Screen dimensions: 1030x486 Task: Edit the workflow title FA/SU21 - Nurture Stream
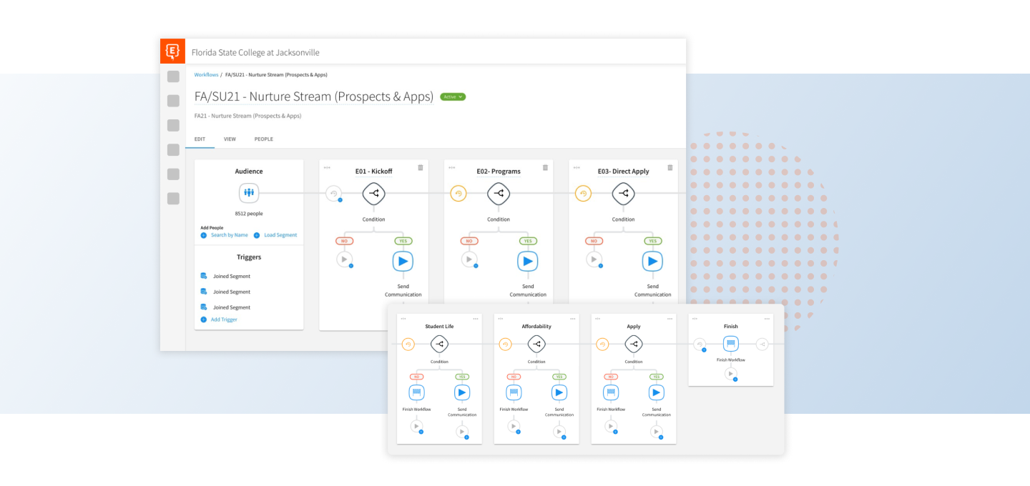314,96
